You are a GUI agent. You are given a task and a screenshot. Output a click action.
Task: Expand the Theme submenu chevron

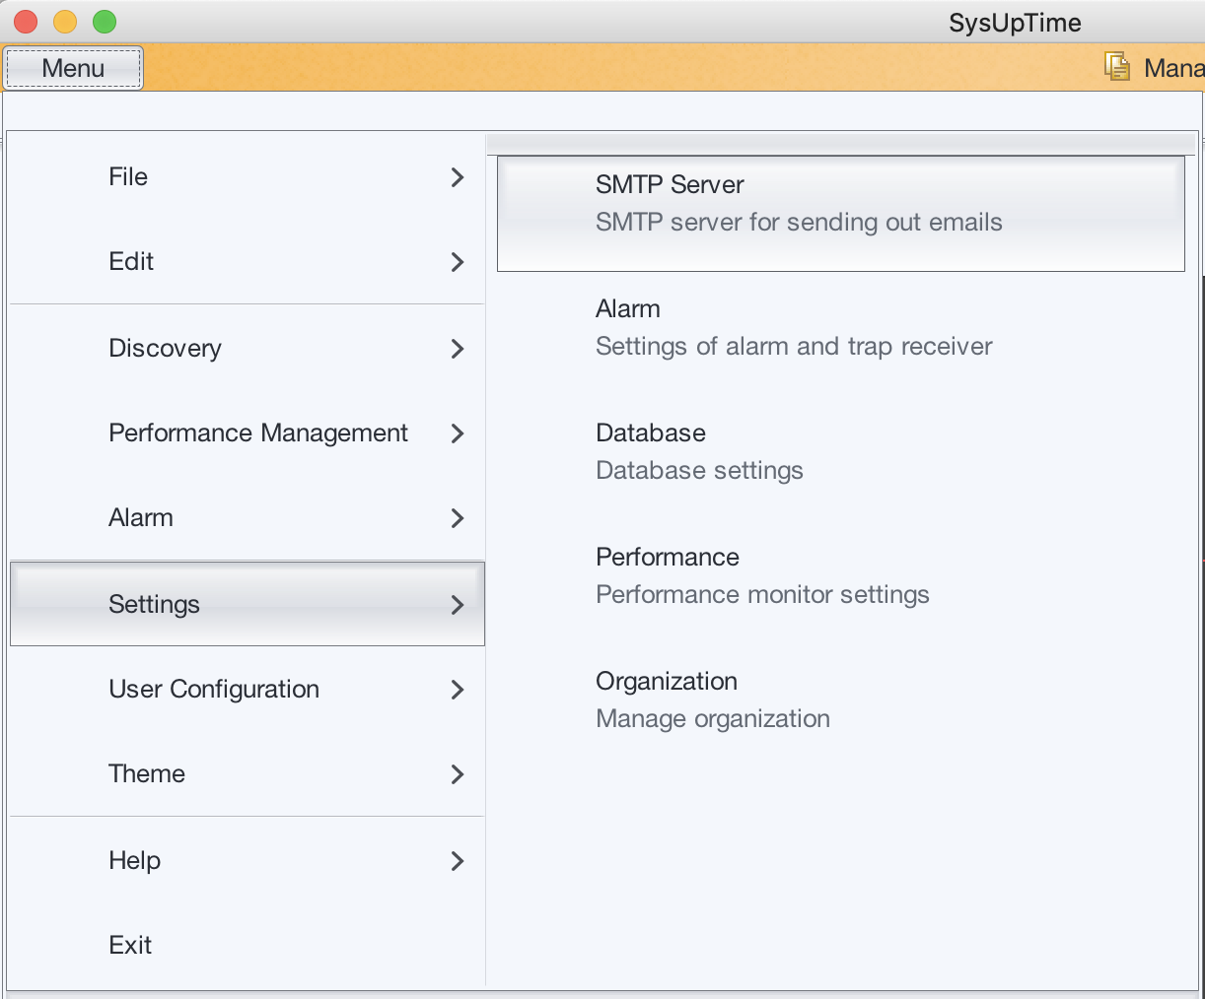pyautogui.click(x=457, y=774)
